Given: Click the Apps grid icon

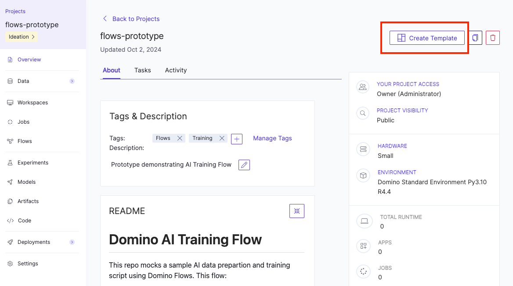Looking at the screenshot, I should [x=364, y=246].
